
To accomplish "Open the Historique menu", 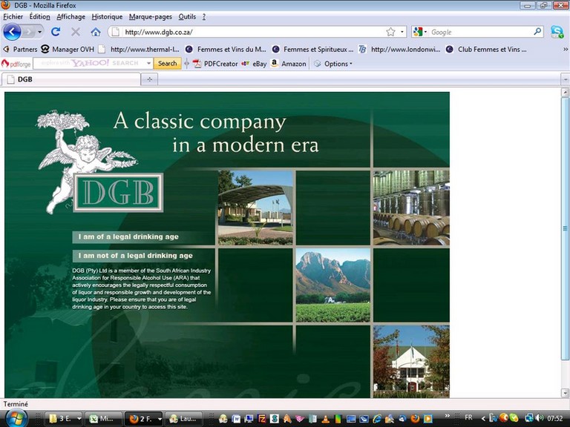I will 107,16.
